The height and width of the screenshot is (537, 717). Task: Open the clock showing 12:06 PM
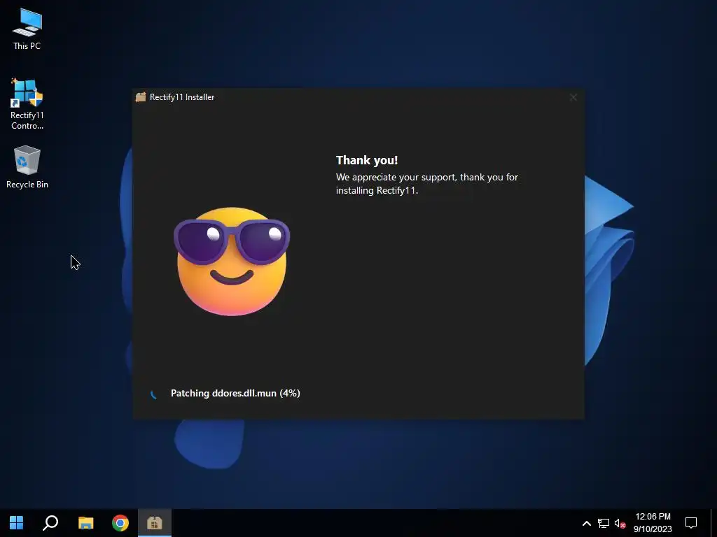653,523
